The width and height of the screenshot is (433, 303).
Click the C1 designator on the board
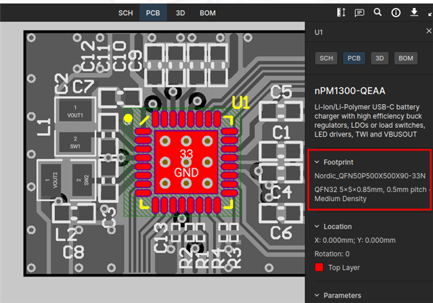281,133
